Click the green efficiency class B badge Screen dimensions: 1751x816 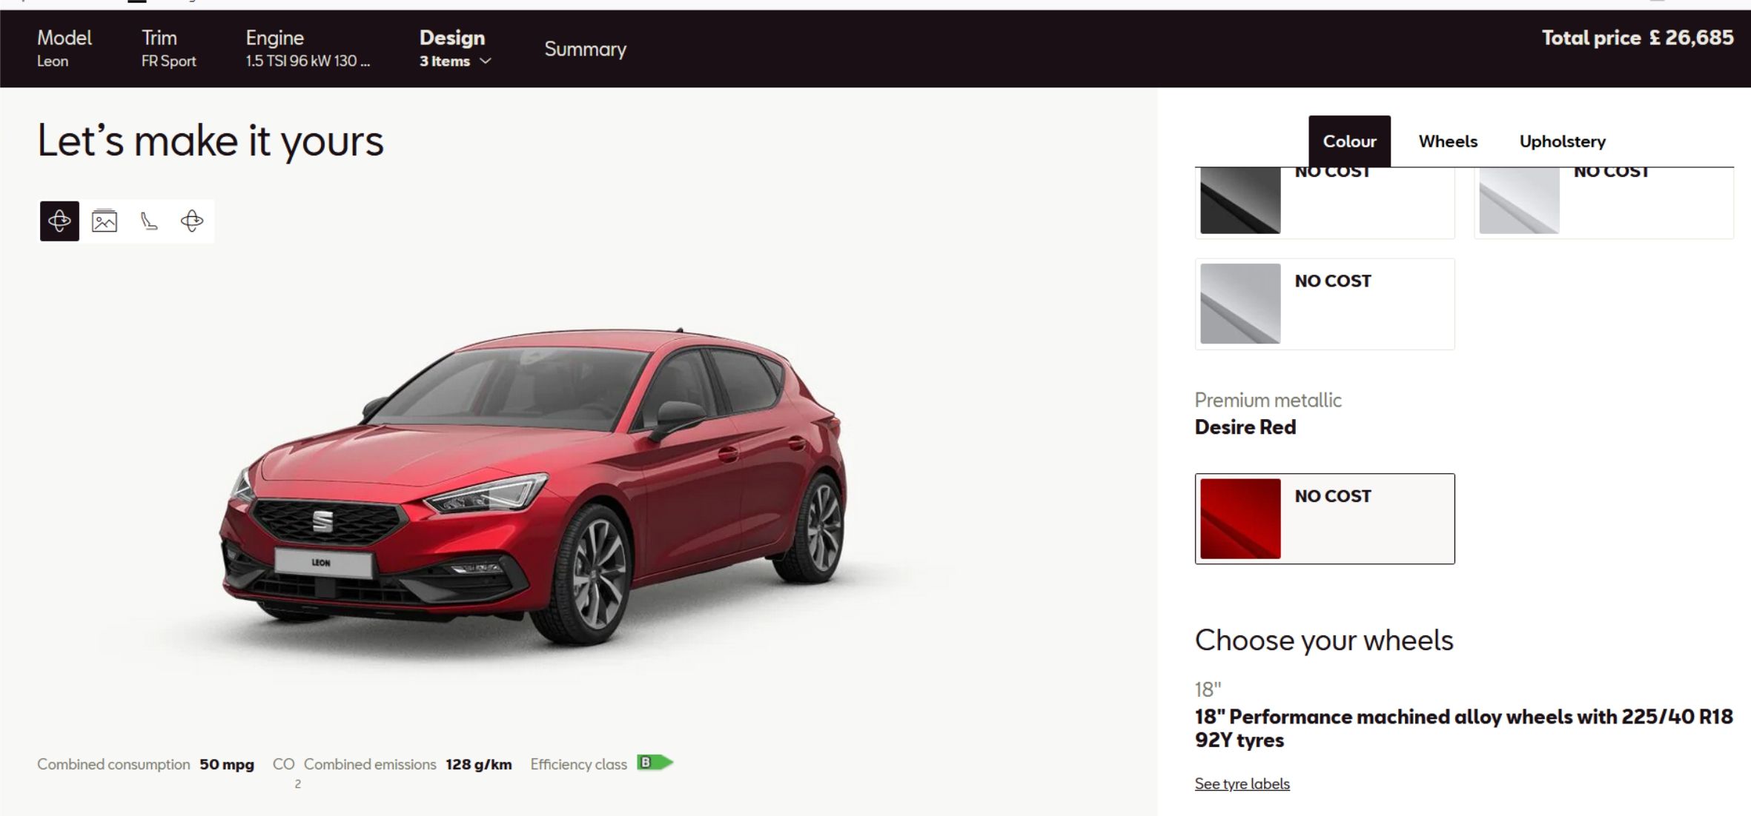(x=655, y=763)
